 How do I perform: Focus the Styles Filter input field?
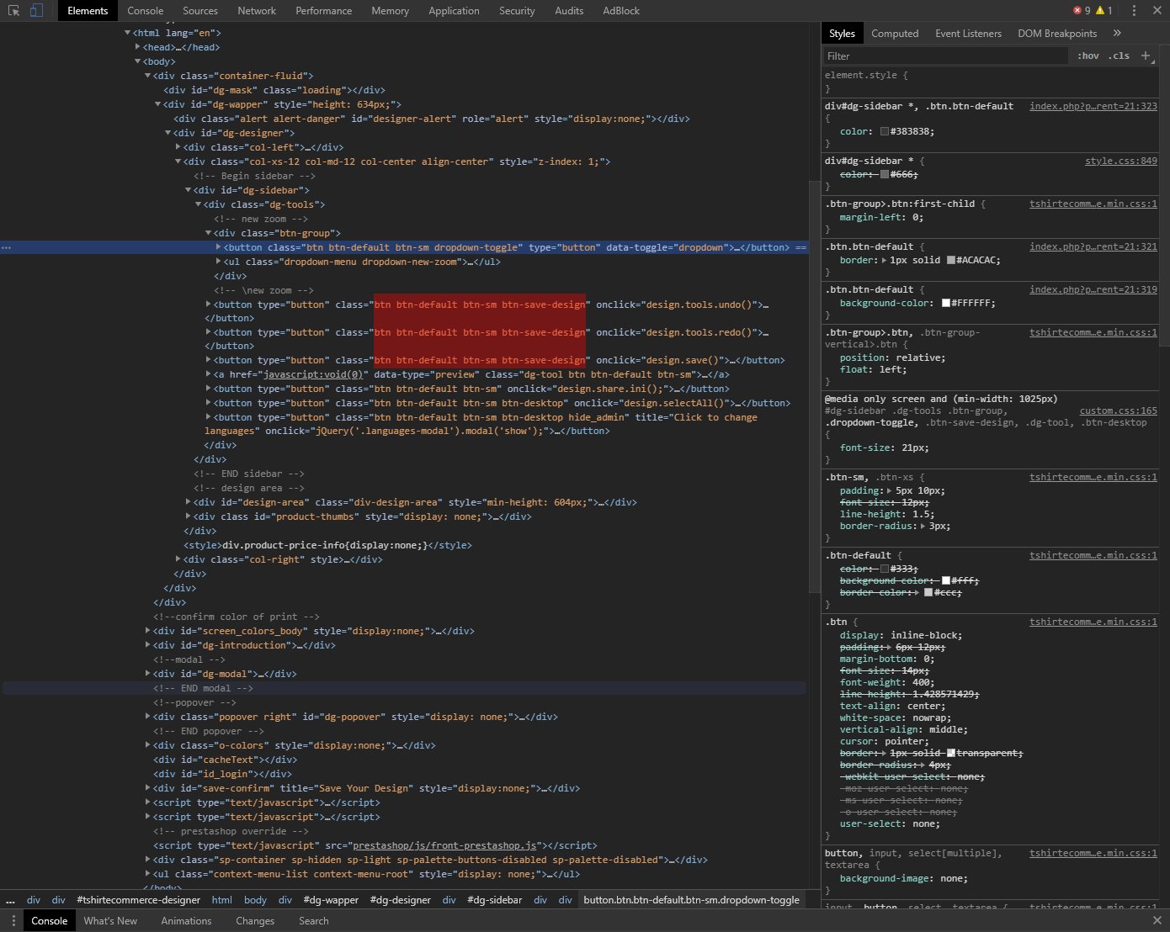click(945, 56)
